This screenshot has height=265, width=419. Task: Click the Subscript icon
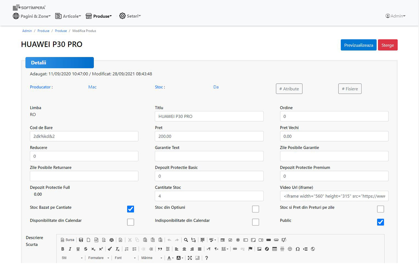[93, 249]
